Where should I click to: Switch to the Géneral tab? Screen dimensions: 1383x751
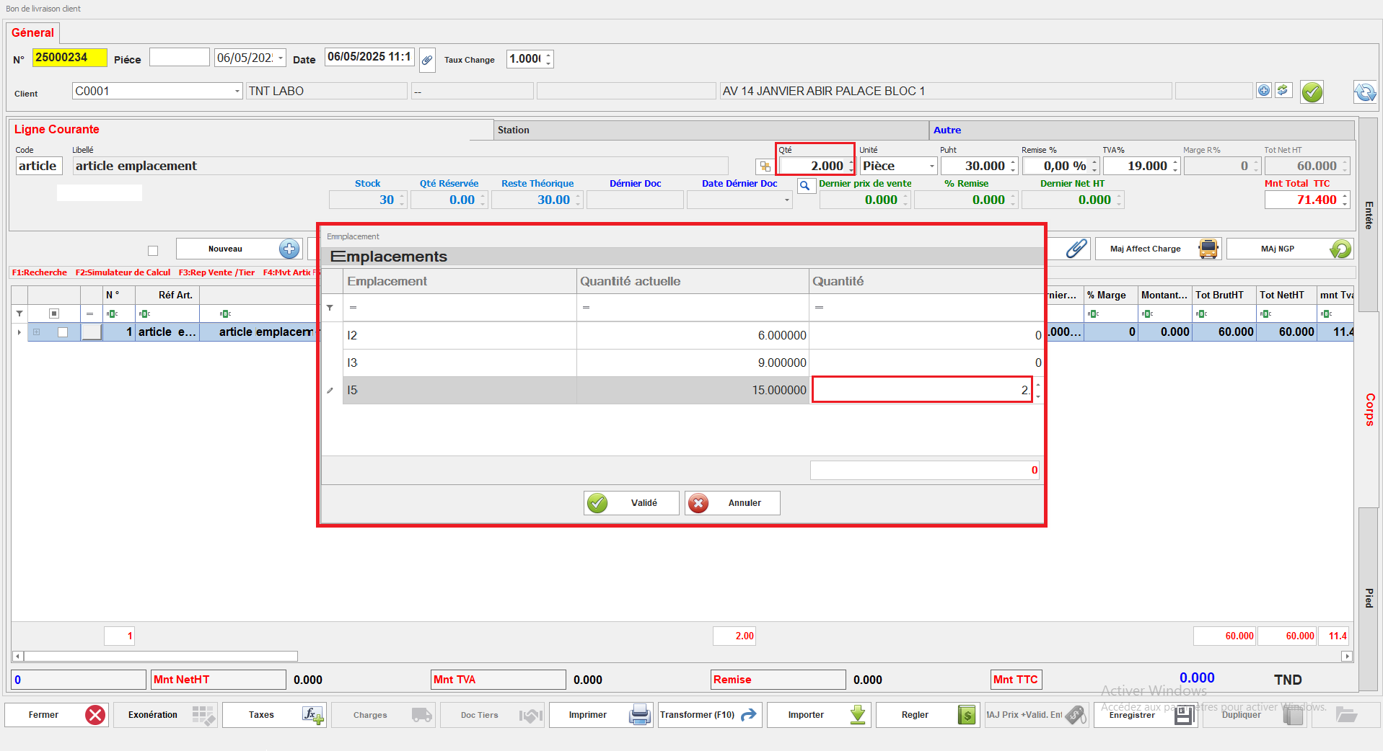click(x=32, y=33)
